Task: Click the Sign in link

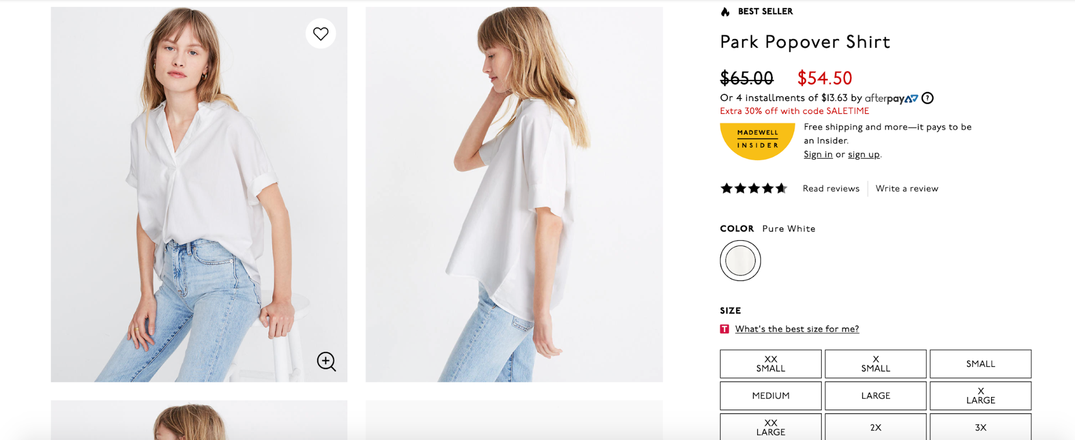Action: pos(818,154)
